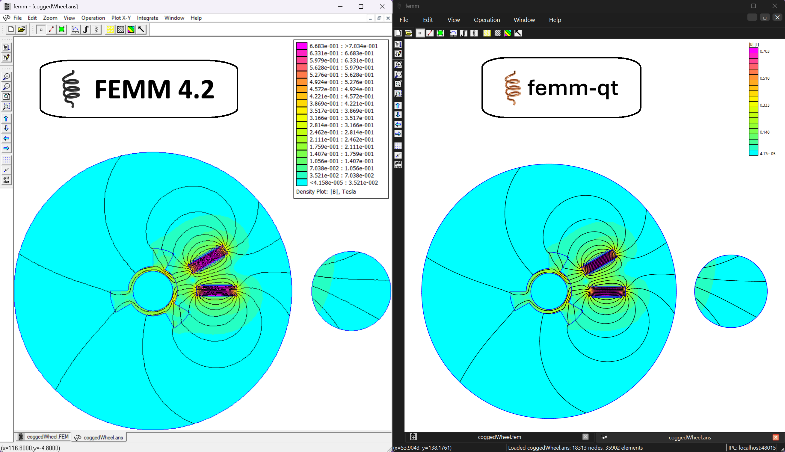Open the View menu in femm-qt

click(x=454, y=20)
